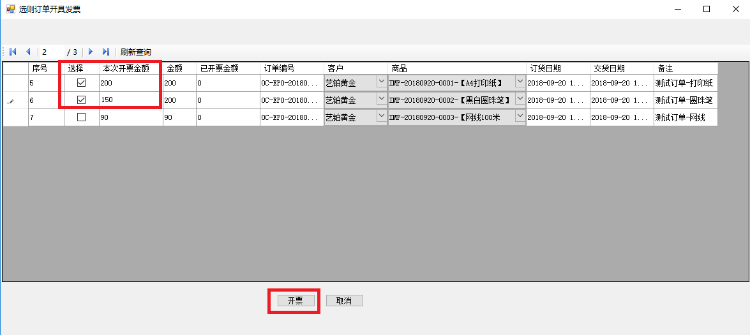750x335 pixels.
Task: Check the 选择 checkbox for row 7
Action: click(x=81, y=117)
